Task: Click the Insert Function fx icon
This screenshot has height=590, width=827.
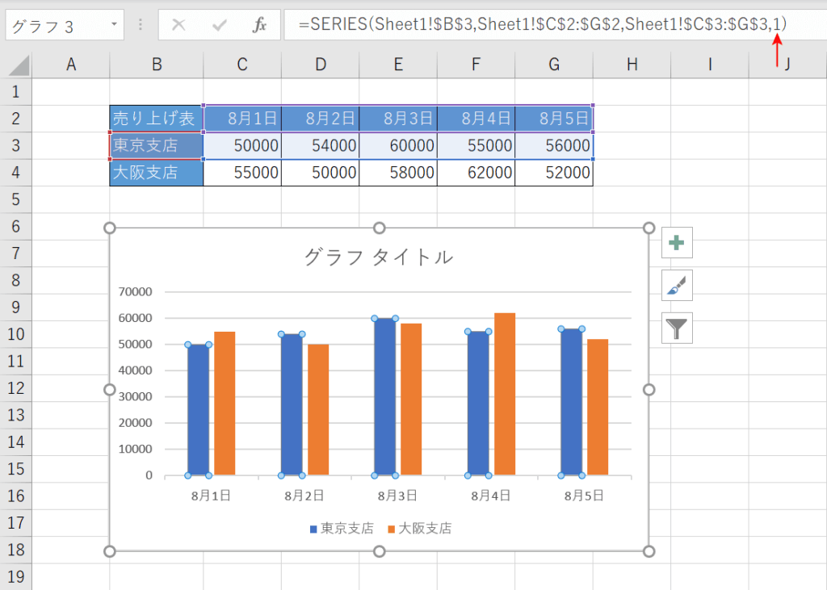Action: point(259,25)
